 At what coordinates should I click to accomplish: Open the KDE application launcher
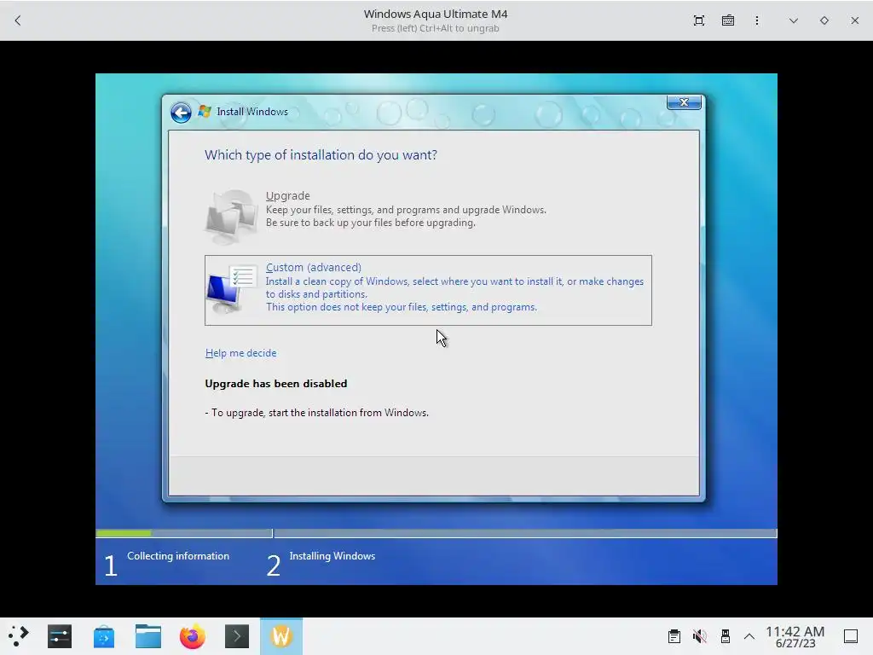pyautogui.click(x=19, y=636)
